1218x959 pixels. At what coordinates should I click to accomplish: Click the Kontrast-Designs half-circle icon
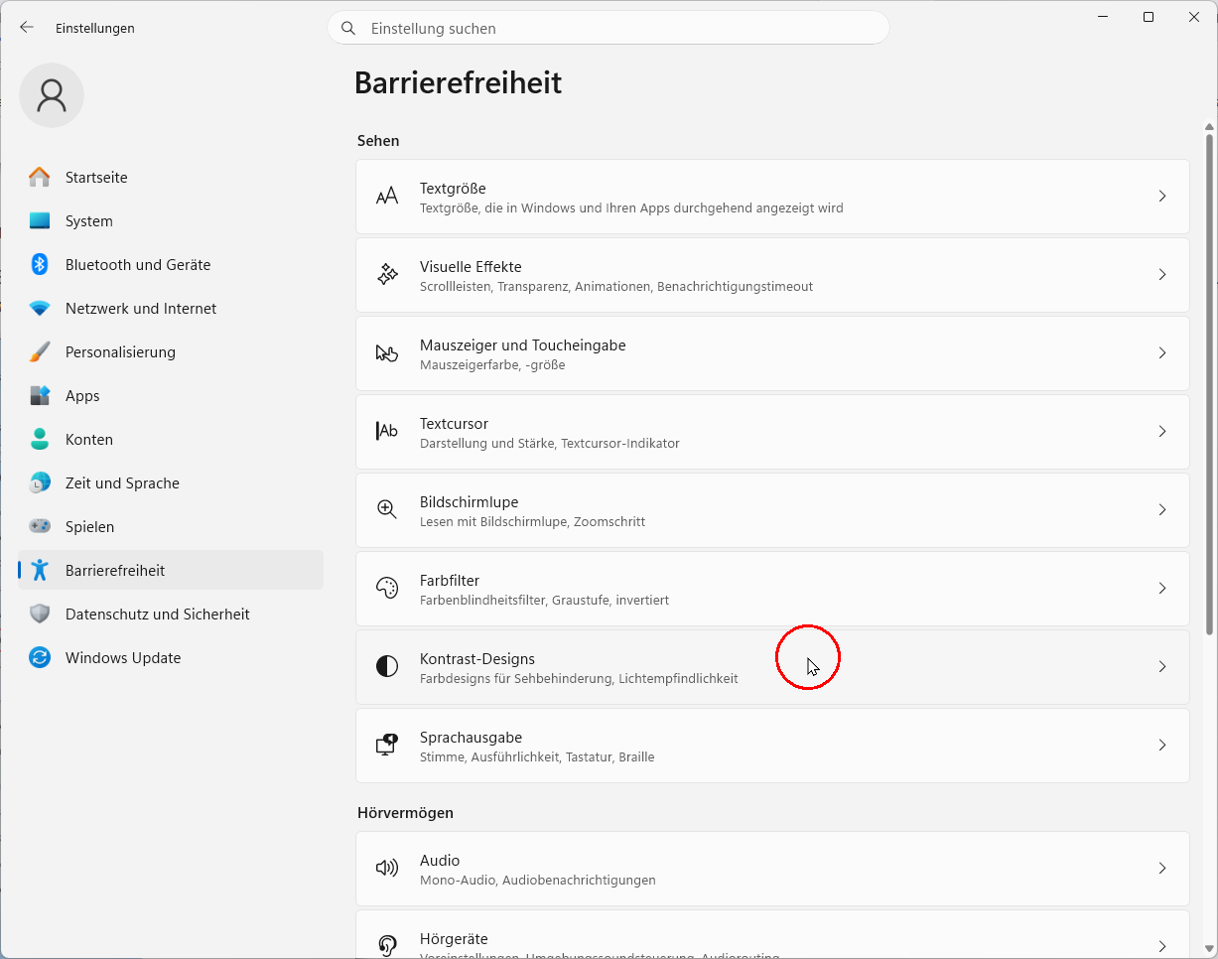click(x=387, y=667)
